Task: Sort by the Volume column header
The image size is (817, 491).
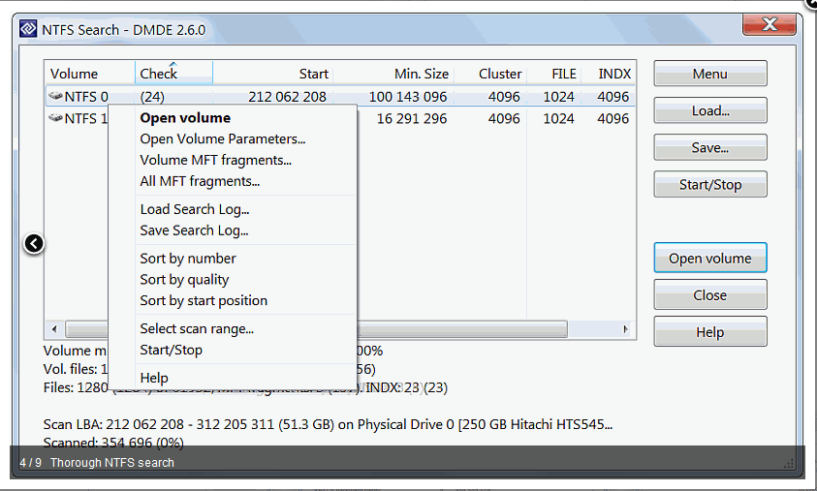Action: tap(89, 74)
